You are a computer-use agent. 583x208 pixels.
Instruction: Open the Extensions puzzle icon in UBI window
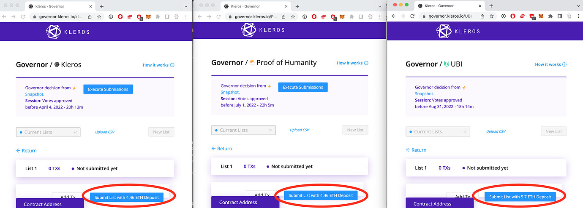pyautogui.click(x=550, y=16)
